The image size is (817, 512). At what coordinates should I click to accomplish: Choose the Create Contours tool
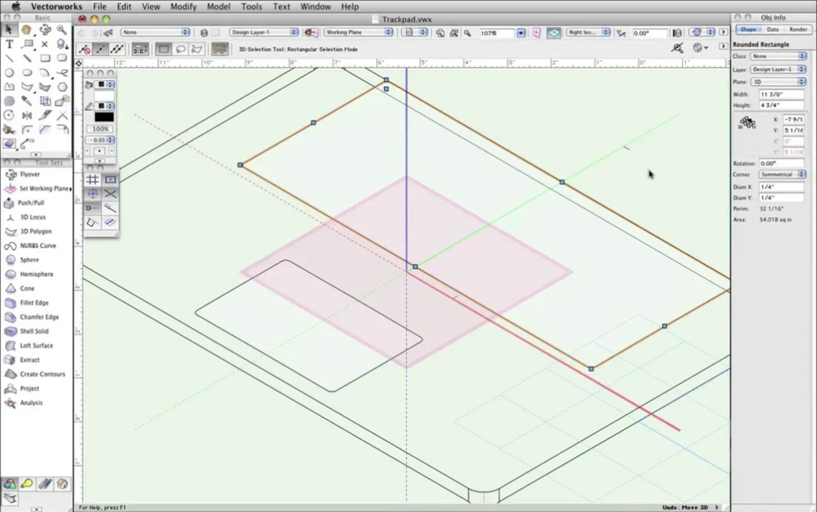pos(42,374)
